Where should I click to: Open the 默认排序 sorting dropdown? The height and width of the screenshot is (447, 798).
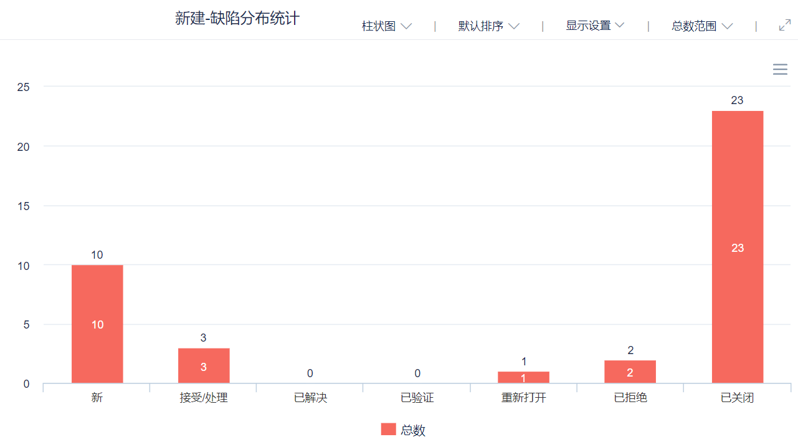(489, 26)
